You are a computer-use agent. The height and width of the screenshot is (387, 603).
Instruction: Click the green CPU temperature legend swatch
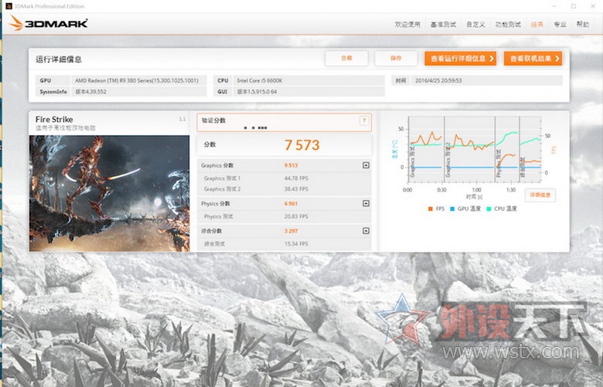pos(489,209)
